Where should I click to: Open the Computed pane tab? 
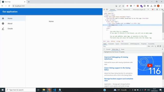(x=111, y=44)
